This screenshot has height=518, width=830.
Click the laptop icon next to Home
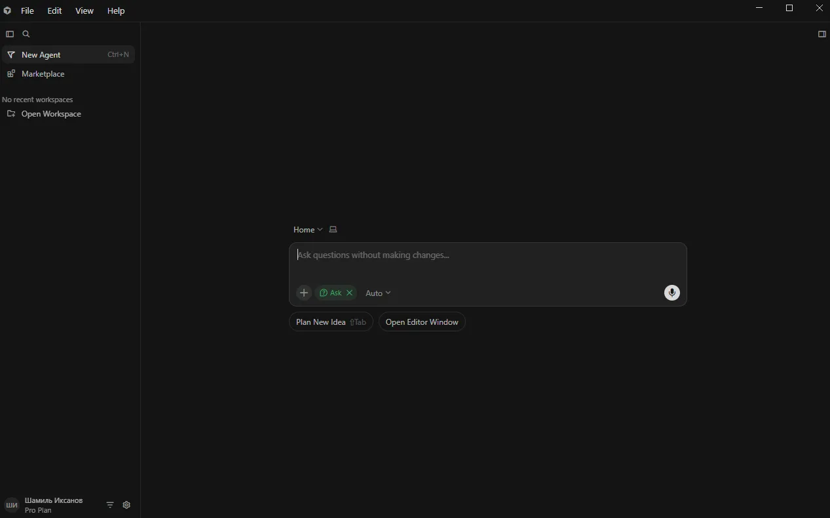tap(333, 229)
